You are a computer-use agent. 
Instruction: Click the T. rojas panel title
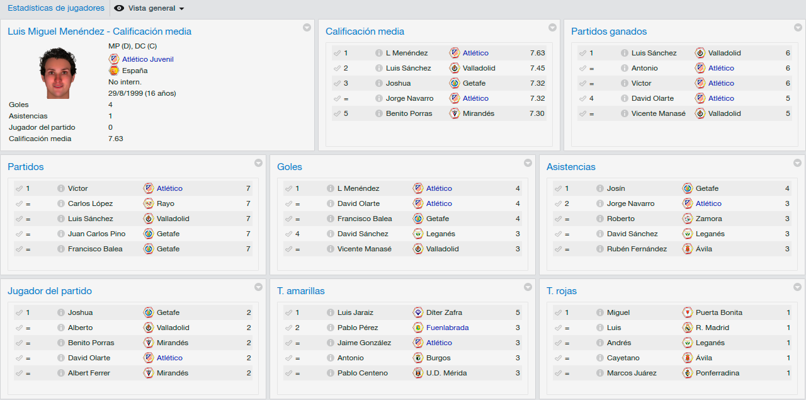[x=562, y=291]
